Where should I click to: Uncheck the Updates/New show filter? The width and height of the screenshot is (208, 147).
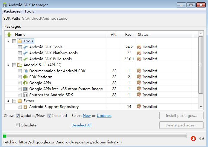coord(18,116)
